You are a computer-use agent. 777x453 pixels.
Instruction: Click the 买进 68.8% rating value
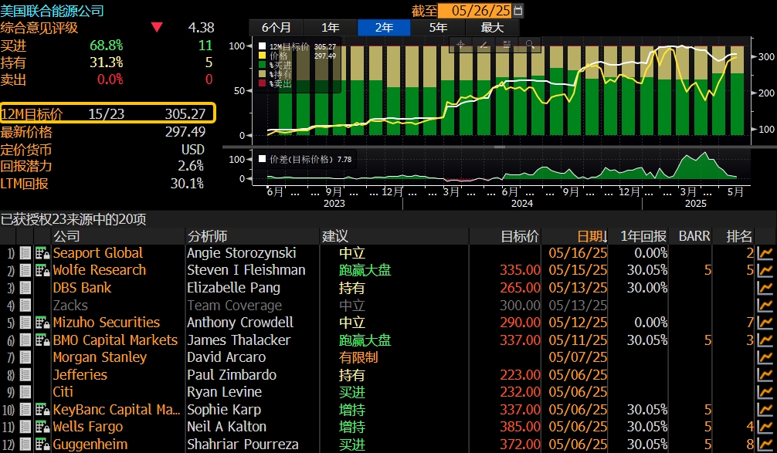(x=107, y=46)
